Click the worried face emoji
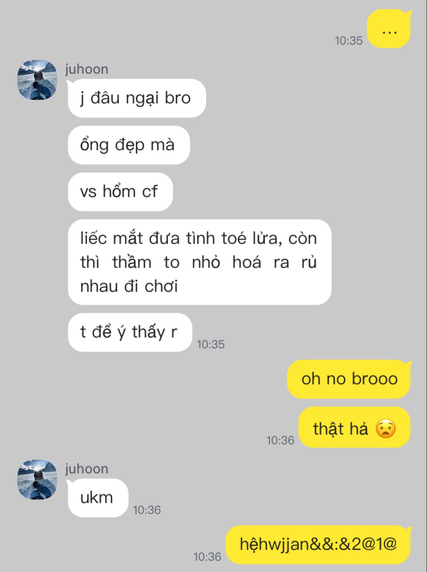Viewport: 427px width, 572px height. [386, 429]
